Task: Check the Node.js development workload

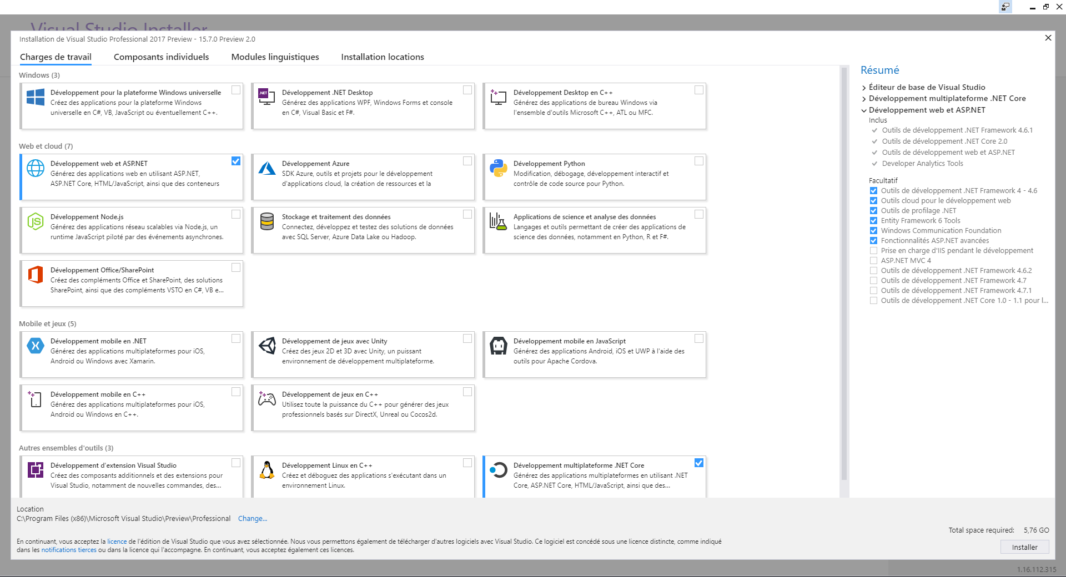Action: [x=236, y=214]
